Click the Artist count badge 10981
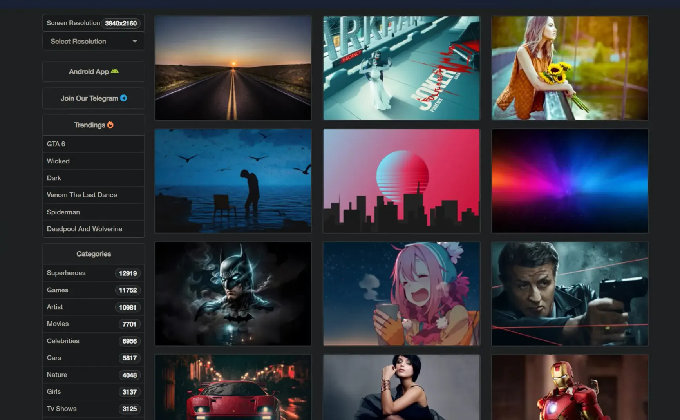This screenshot has width=680, height=420. 128,307
